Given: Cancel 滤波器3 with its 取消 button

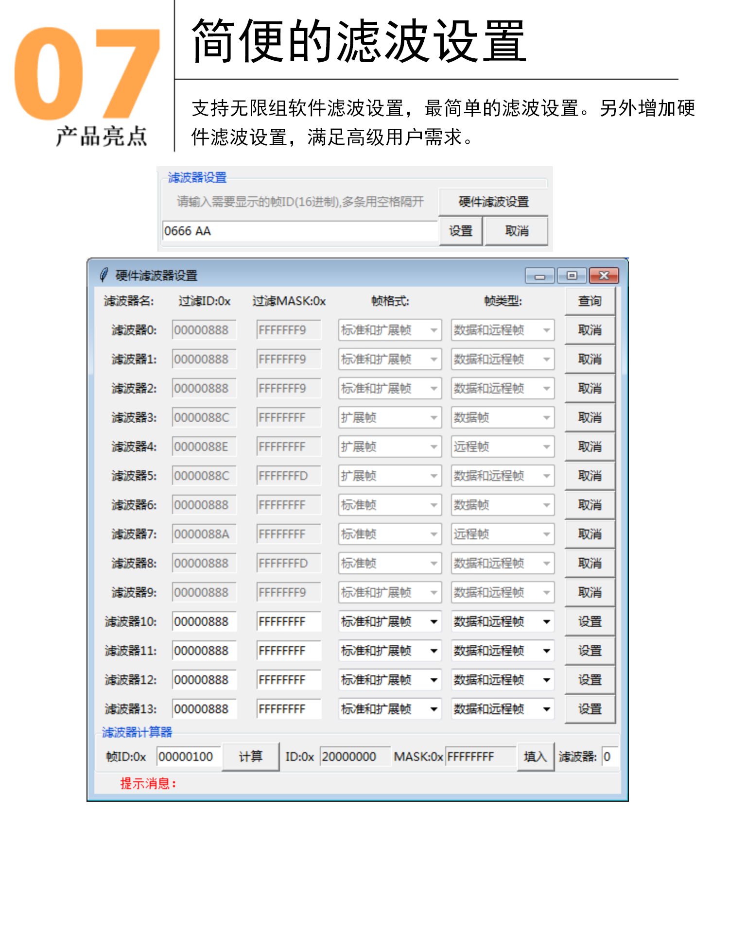Looking at the screenshot, I should click(590, 418).
